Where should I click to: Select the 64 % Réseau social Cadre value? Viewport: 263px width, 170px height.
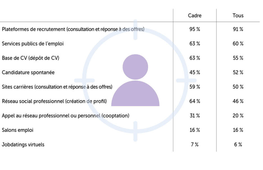point(194,101)
